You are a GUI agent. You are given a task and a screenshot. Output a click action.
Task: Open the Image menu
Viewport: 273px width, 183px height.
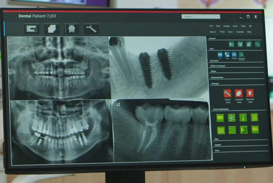point(226,26)
